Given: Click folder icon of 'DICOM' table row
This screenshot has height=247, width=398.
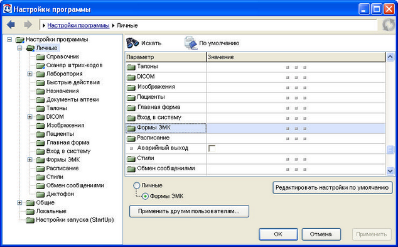Looking at the screenshot, I should (x=131, y=77).
